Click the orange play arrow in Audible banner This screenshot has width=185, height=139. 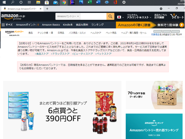coord(182,25)
